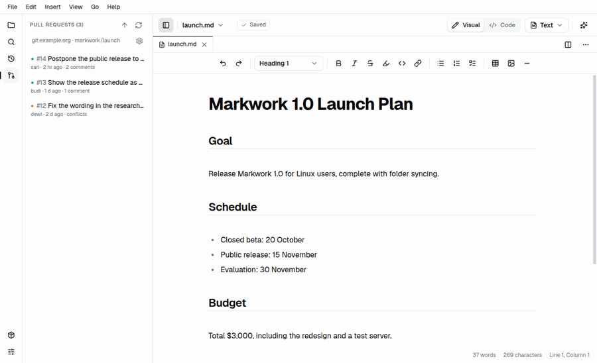Open pull request #13 Show the release schedule
The width and height of the screenshot is (597, 363).
pyautogui.click(x=88, y=86)
